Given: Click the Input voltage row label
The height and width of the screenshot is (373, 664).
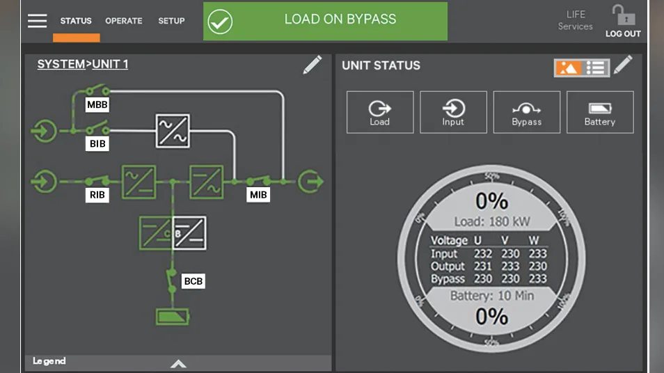Looking at the screenshot, I should pos(444,253).
